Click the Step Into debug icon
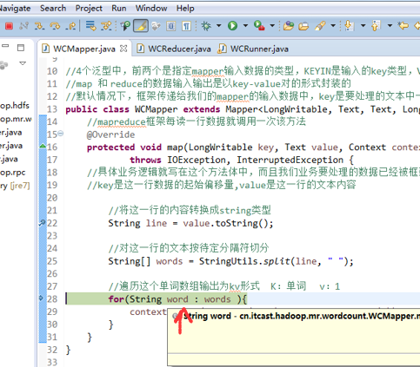The image size is (420, 367). point(39,26)
